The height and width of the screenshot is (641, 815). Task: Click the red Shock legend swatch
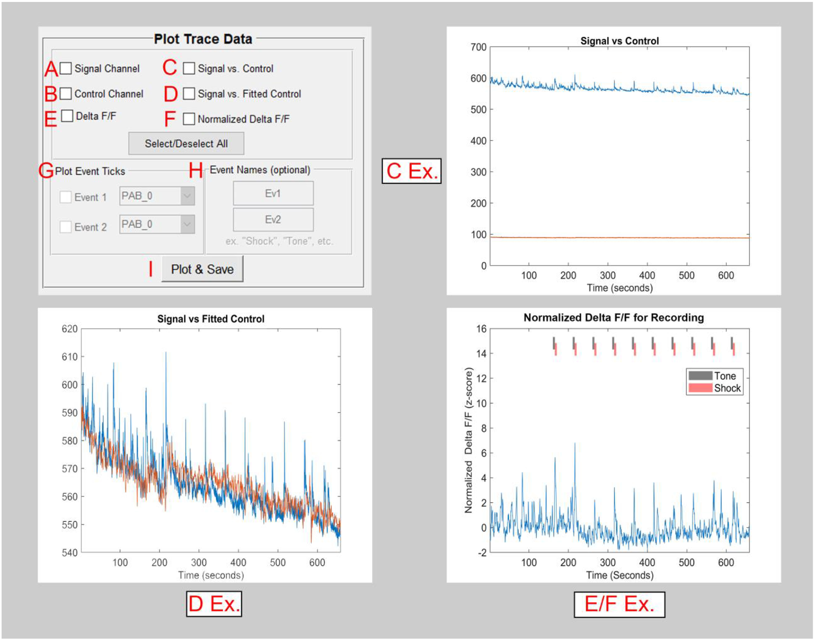[700, 388]
